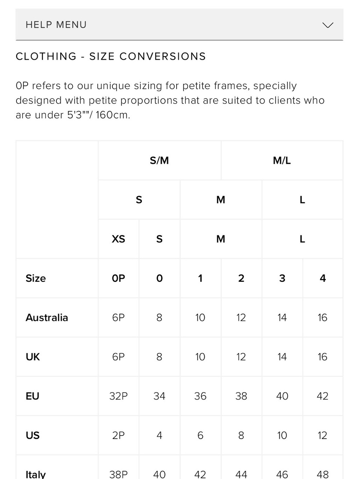This screenshot has width=359, height=479.
Task: Click the 0P size cell
Action: [x=118, y=278]
